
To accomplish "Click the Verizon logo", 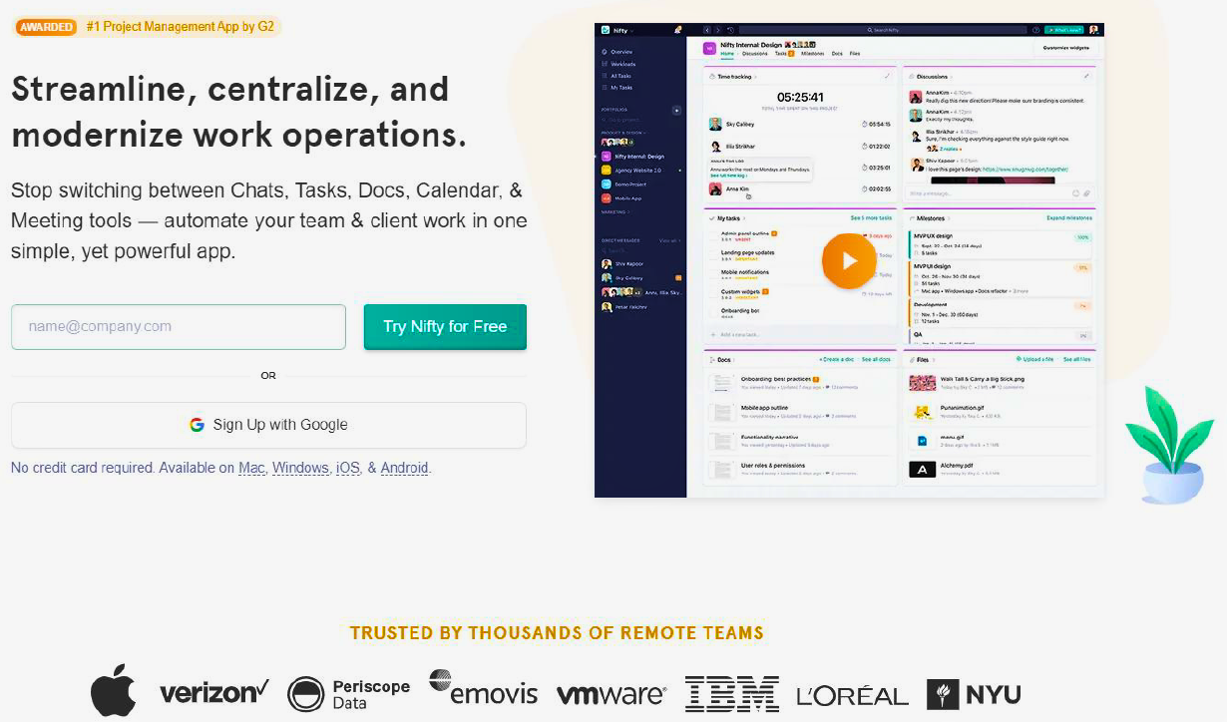I will point(214,692).
